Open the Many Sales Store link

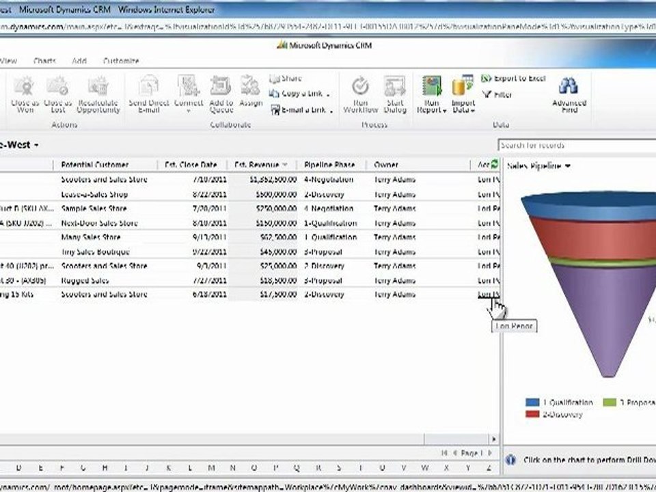(91, 237)
